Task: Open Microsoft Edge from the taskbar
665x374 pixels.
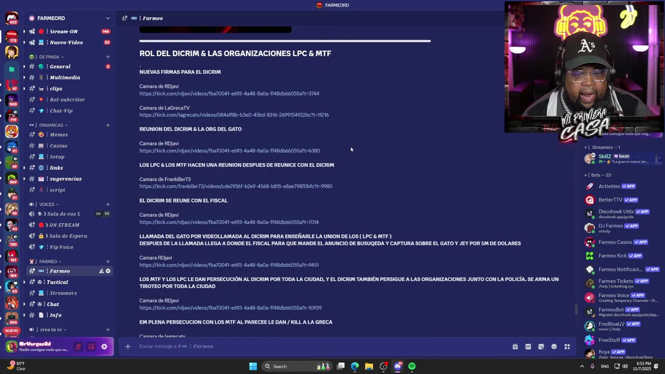Action: [355, 366]
